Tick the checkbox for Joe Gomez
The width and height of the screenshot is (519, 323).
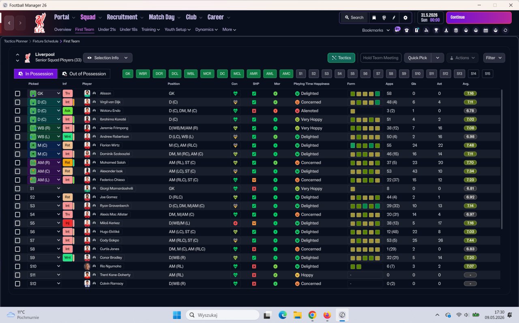coord(17,197)
